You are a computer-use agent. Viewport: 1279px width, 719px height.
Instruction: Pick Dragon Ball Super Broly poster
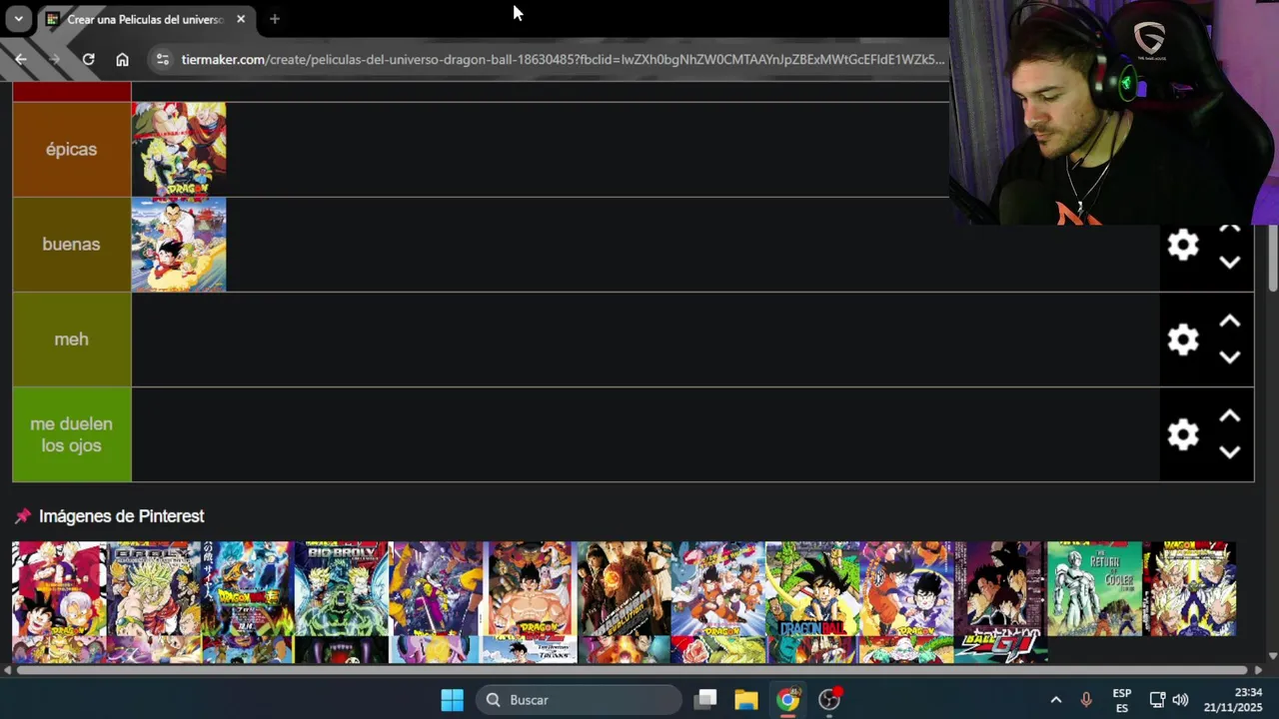pos(247,589)
